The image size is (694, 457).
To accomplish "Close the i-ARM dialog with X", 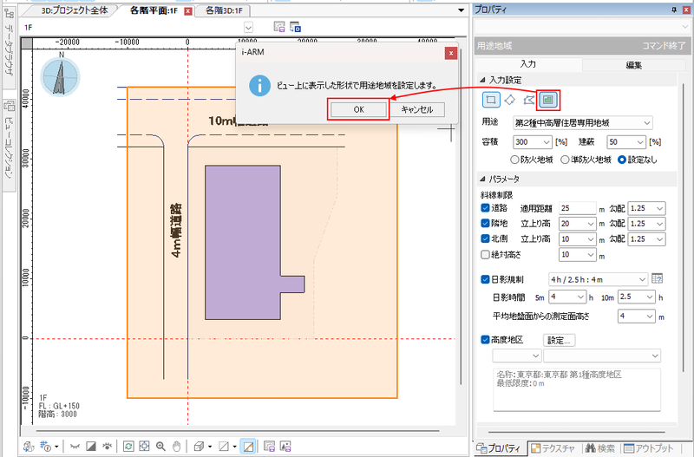I will pos(450,53).
